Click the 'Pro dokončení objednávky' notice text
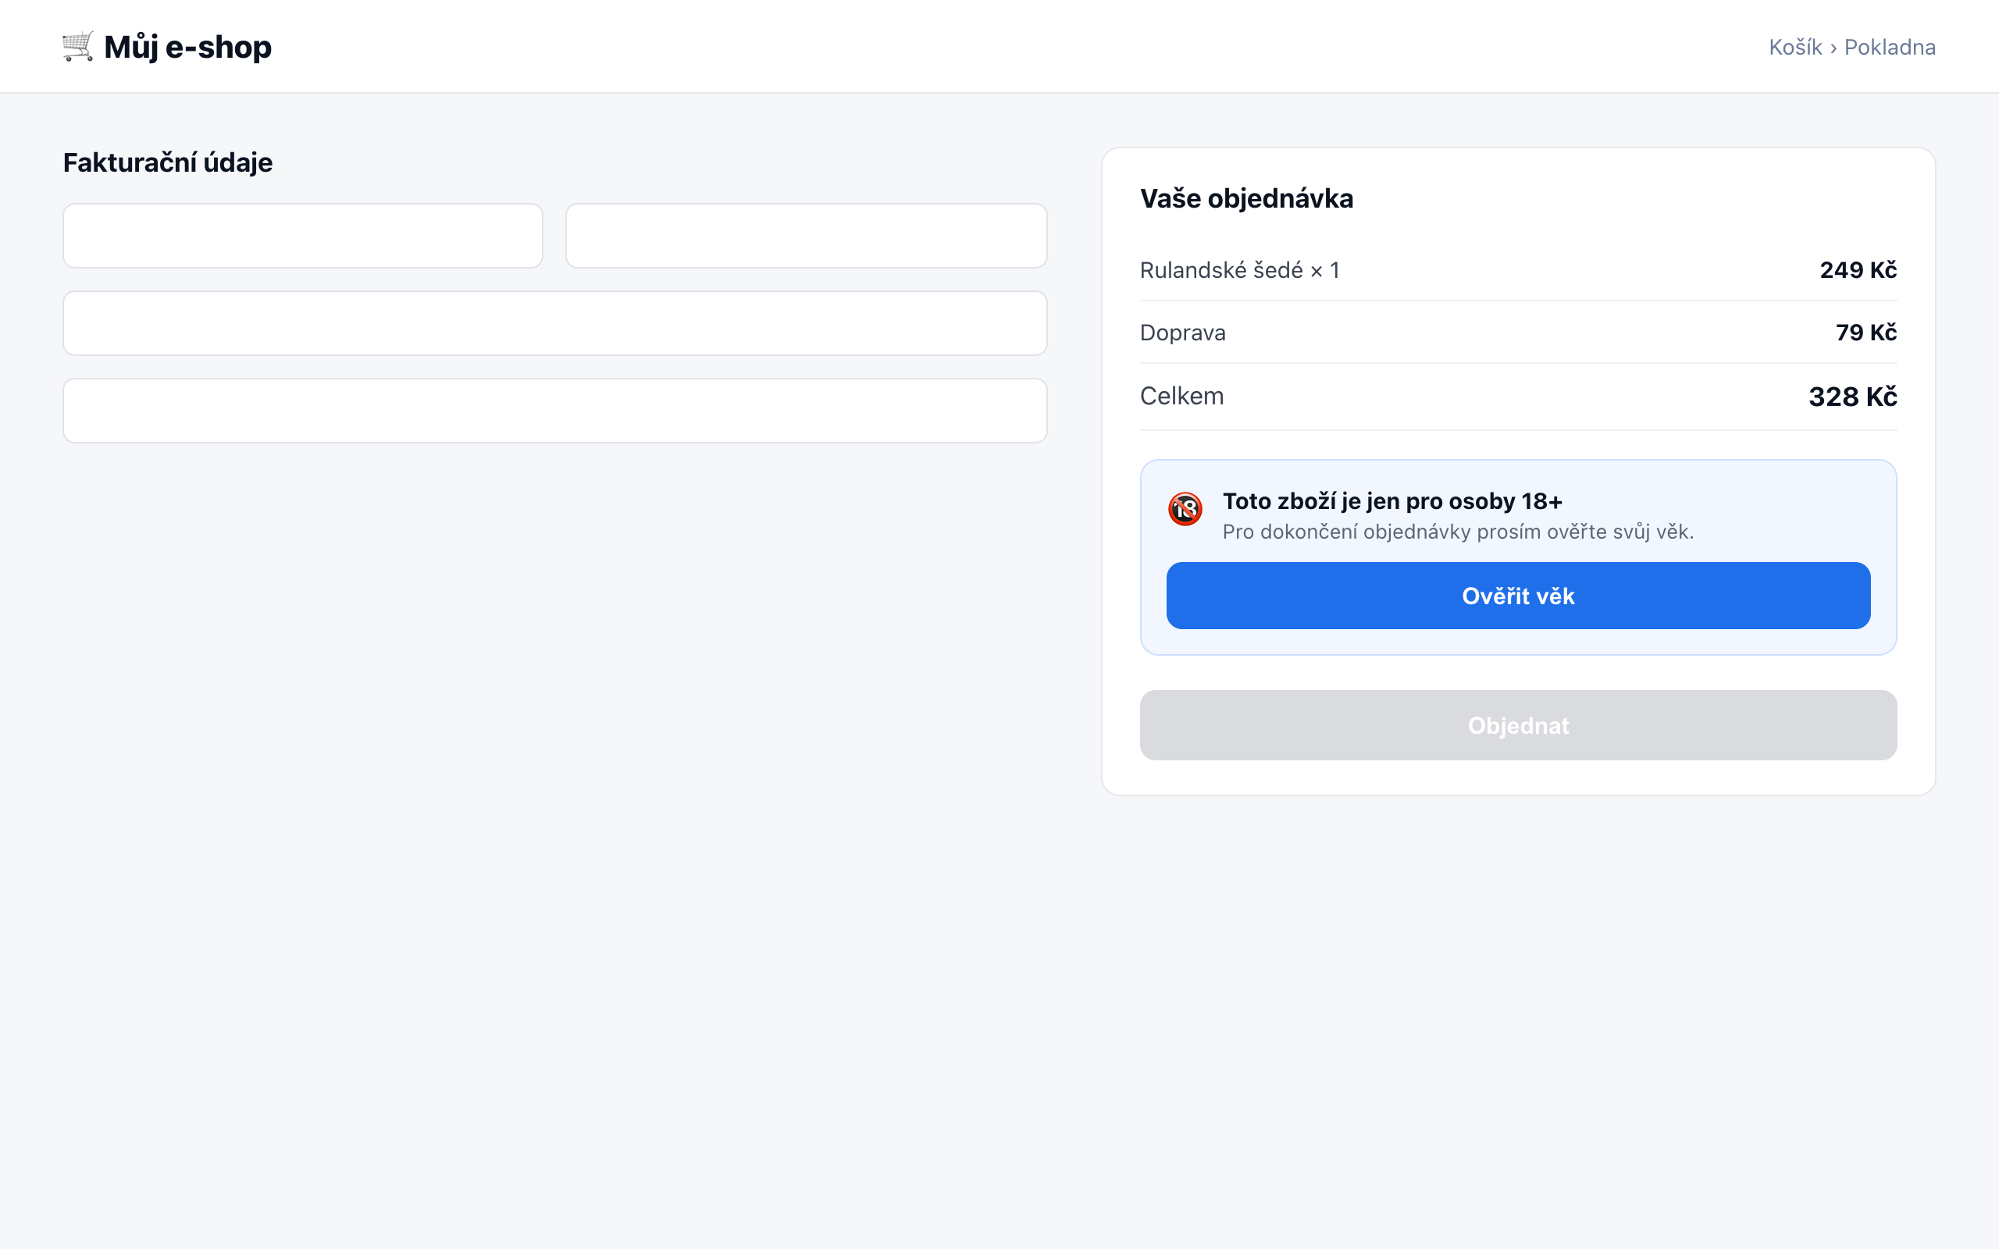Screen dimensions: 1999x1249 [1458, 532]
